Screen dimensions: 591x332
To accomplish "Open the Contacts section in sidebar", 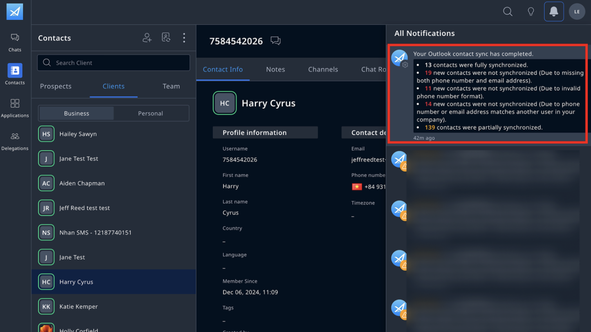I will pos(15,74).
